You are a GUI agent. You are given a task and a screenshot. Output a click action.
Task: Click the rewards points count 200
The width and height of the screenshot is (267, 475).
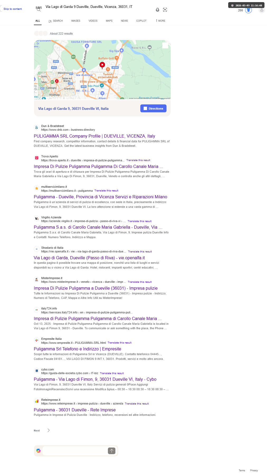(240, 10)
